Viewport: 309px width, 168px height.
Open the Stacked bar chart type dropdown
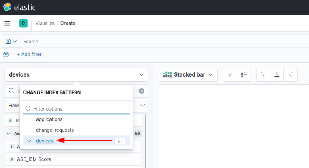pos(189,75)
